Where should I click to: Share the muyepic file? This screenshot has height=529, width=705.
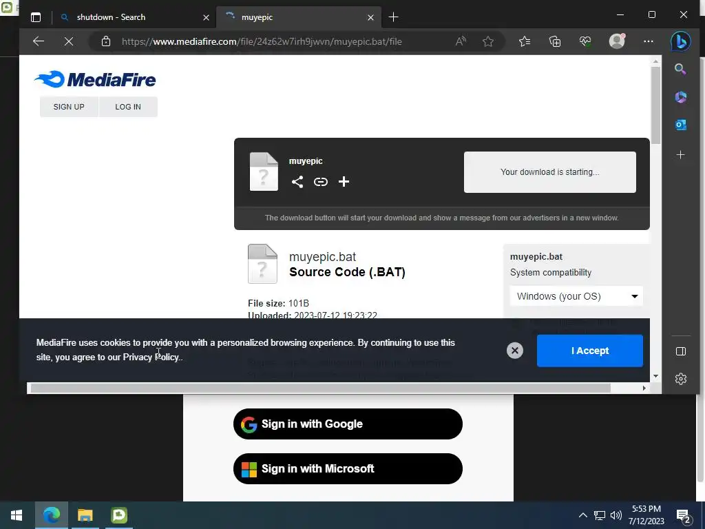[297, 182]
